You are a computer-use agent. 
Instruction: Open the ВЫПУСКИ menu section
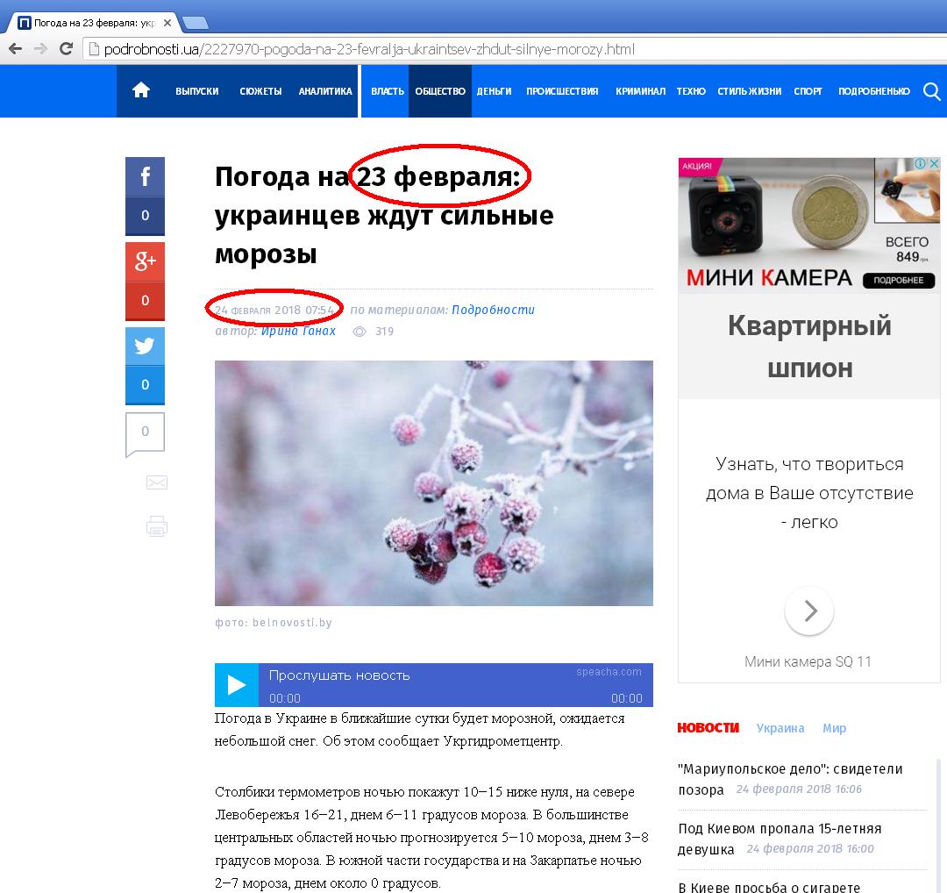[197, 91]
